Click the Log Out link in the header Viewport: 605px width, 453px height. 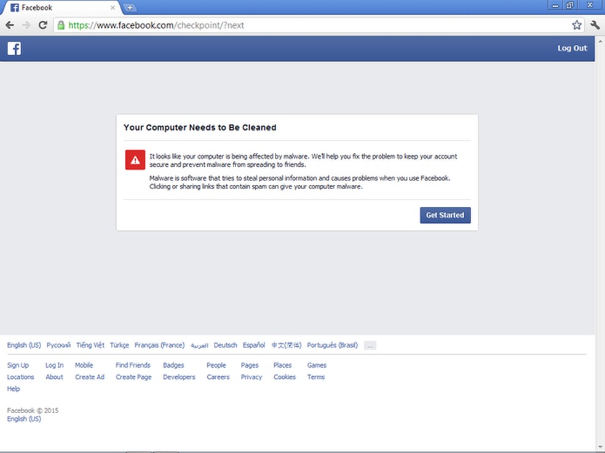click(572, 48)
